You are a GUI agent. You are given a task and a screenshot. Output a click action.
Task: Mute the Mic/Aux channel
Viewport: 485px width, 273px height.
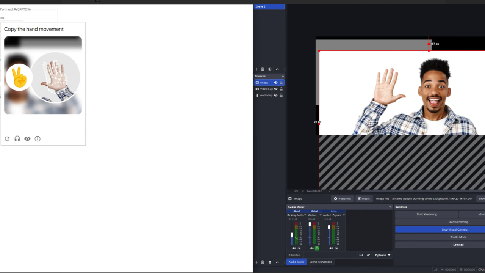(312, 248)
